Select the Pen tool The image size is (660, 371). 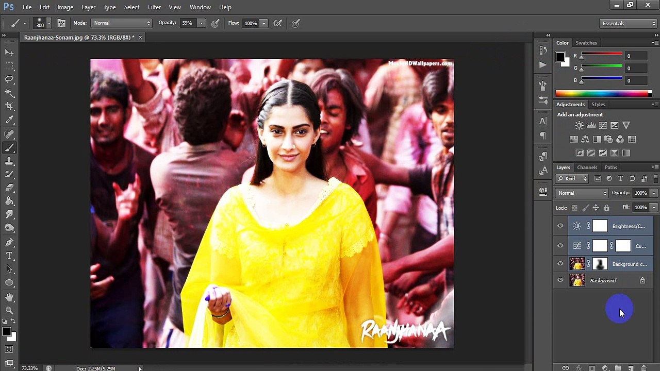coord(9,242)
